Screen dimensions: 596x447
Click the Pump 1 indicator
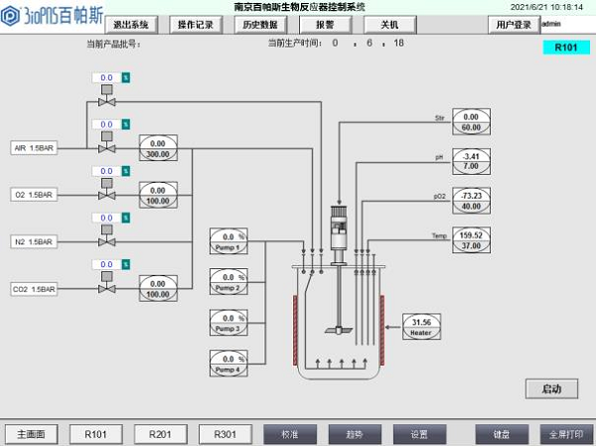point(228,241)
